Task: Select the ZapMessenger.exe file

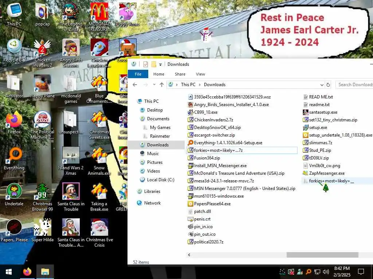Action: (x=327, y=173)
